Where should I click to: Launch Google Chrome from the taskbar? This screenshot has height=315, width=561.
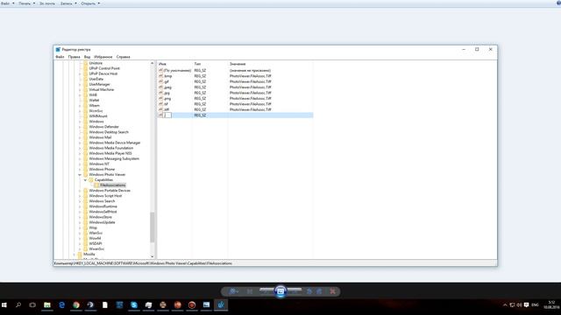(76, 305)
